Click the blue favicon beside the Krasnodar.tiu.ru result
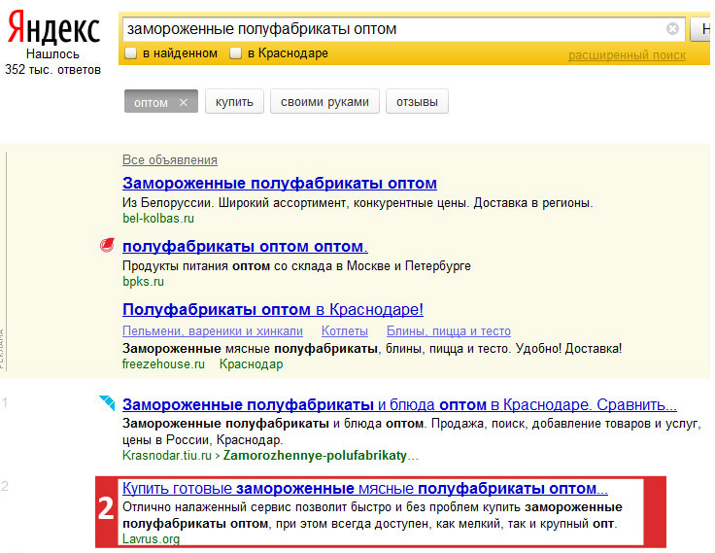Image resolution: width=715 pixels, height=553 pixels. pos(107,402)
